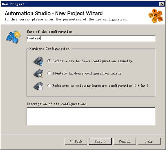166x150 pixels.
Task: Go to the previous step with Back
Action: point(76,141)
